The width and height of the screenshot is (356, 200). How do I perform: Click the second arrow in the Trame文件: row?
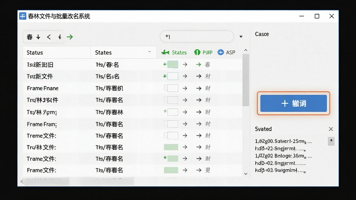tap(199, 158)
